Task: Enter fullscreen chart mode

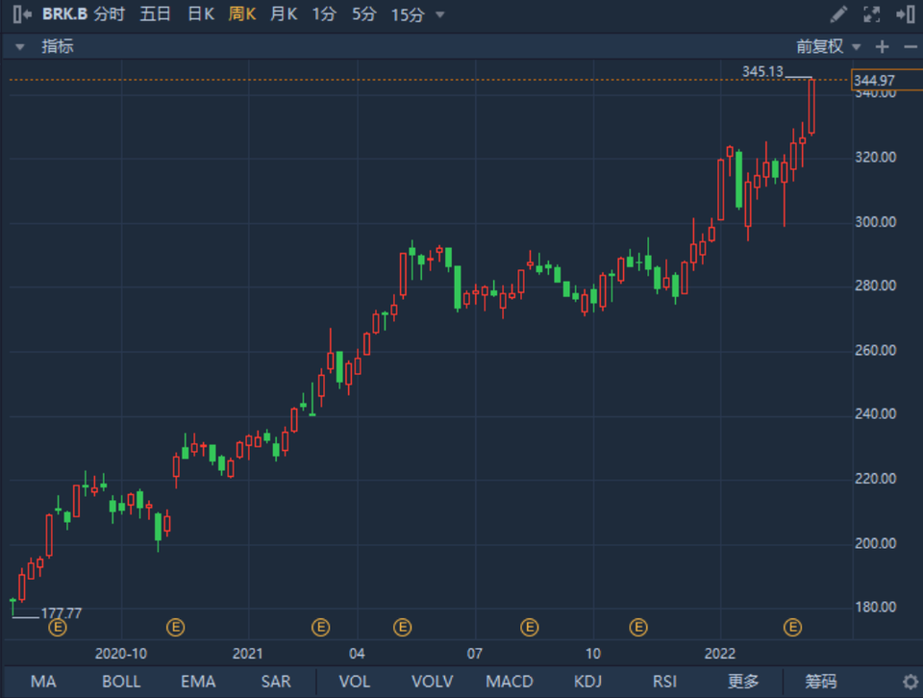Action: point(872,14)
